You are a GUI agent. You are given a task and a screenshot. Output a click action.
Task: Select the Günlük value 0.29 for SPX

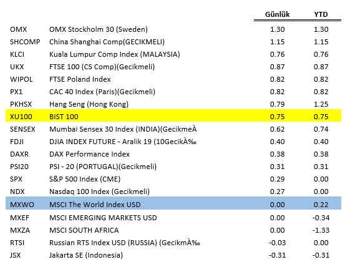[277, 179]
